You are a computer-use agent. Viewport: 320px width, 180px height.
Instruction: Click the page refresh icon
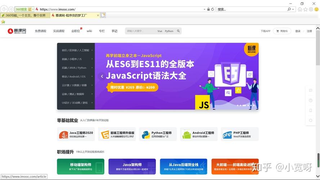click(x=212, y=9)
